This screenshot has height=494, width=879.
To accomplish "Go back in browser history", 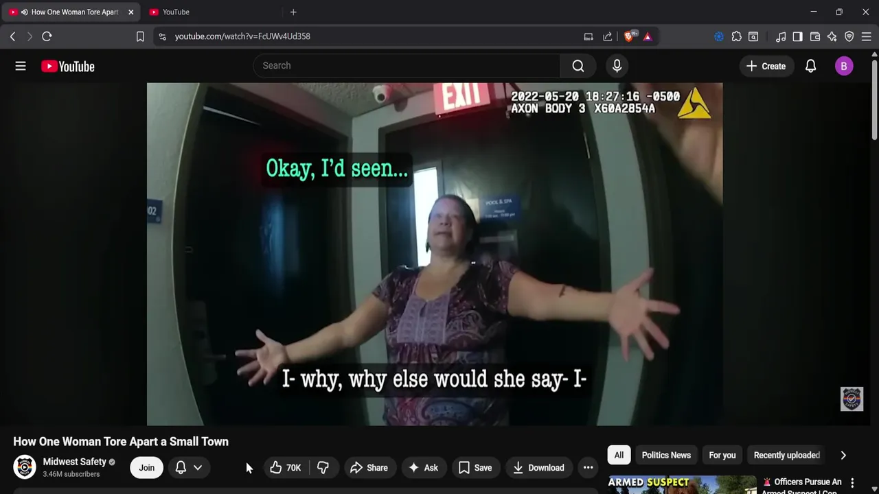I will 12,36.
